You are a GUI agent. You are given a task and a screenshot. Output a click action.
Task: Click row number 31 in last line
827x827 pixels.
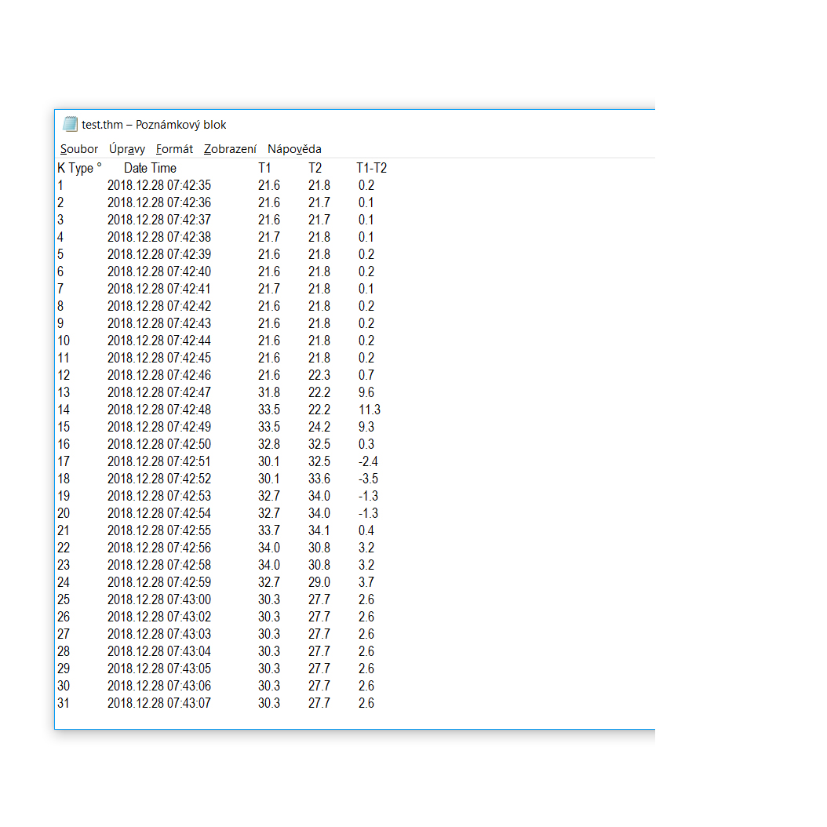pos(64,703)
